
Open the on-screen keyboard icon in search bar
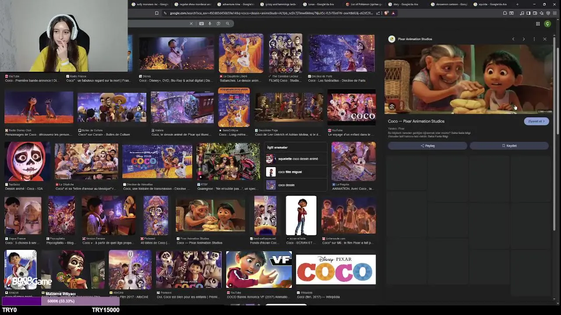[x=201, y=24]
